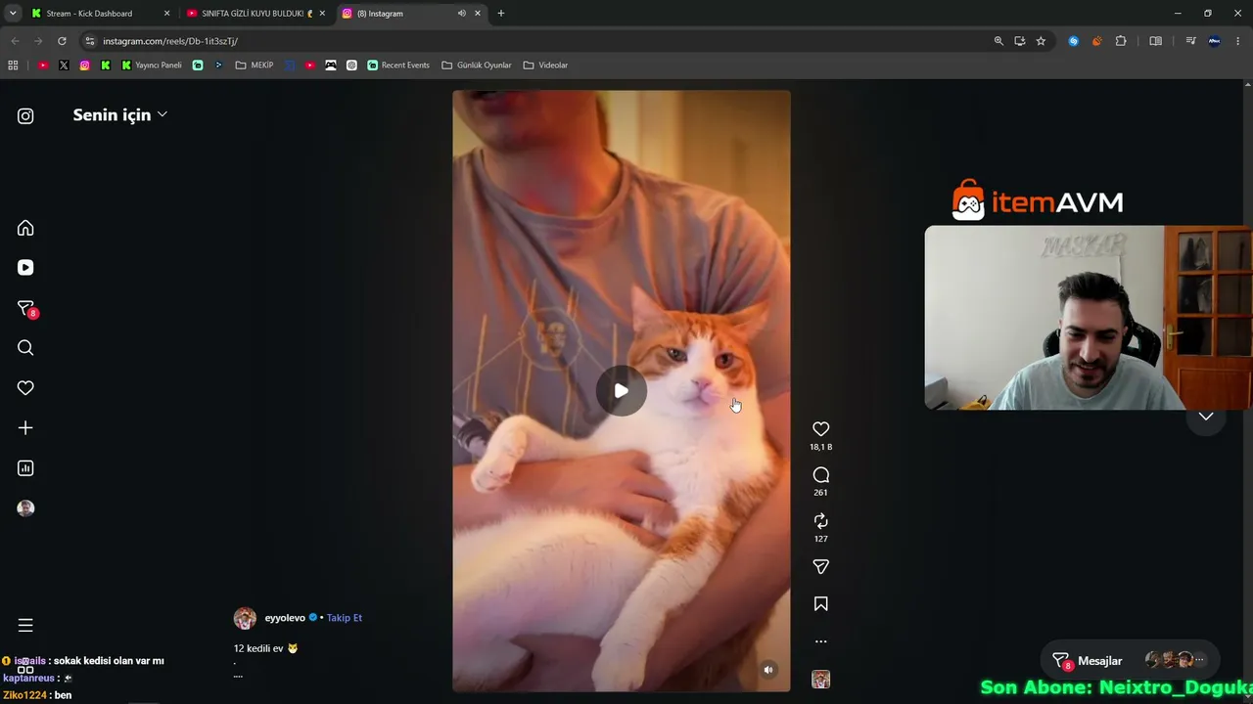Open Instagram search from the sidebar

click(25, 348)
